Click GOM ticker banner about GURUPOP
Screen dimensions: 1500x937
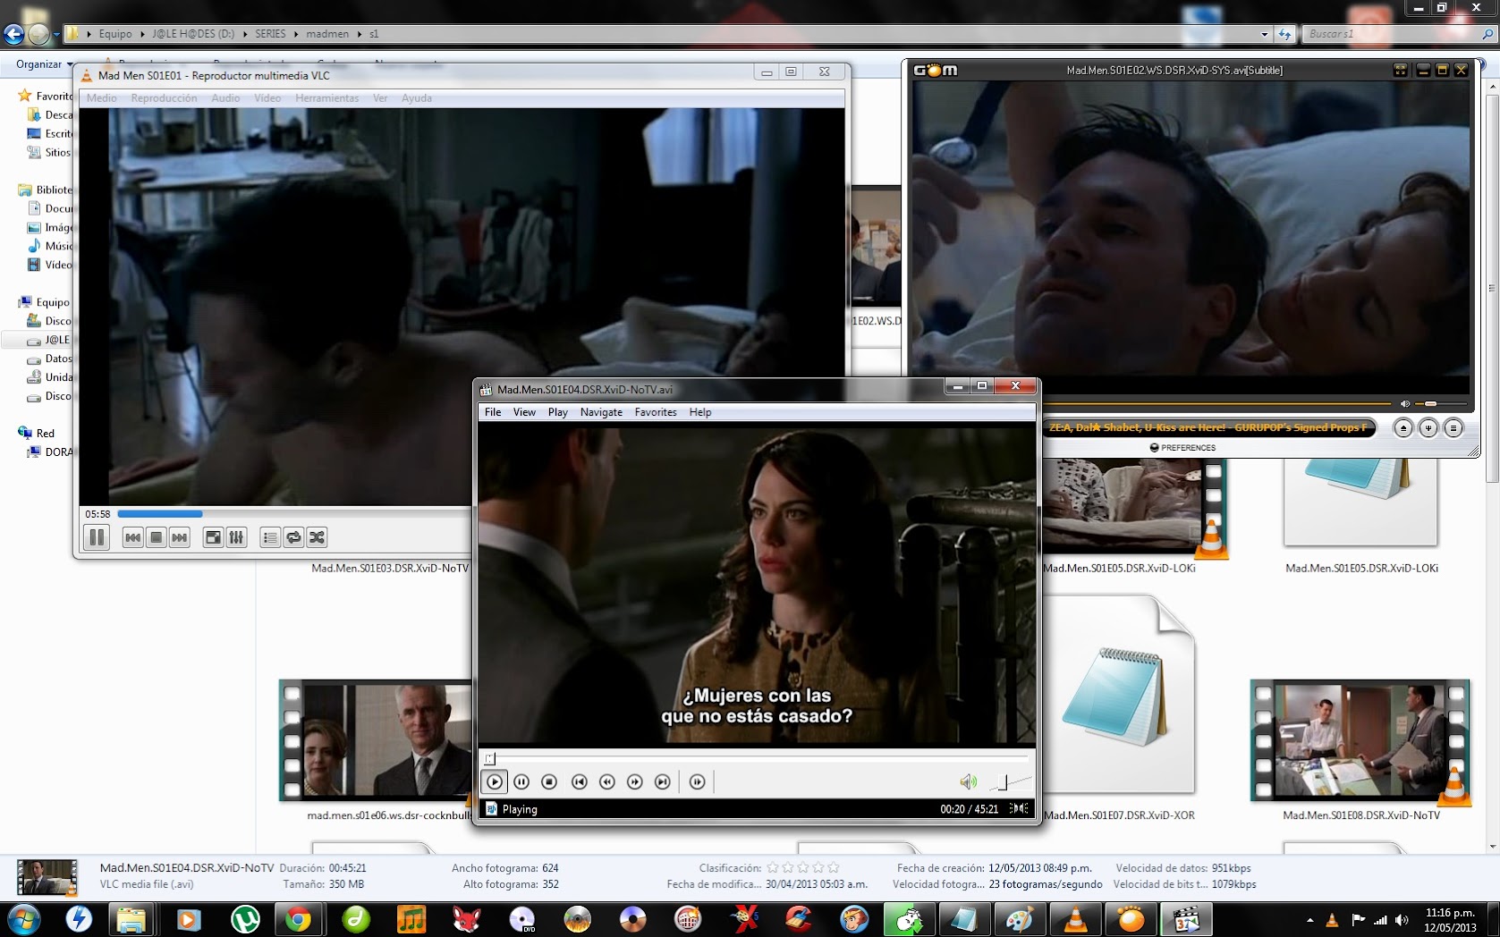(x=1208, y=427)
